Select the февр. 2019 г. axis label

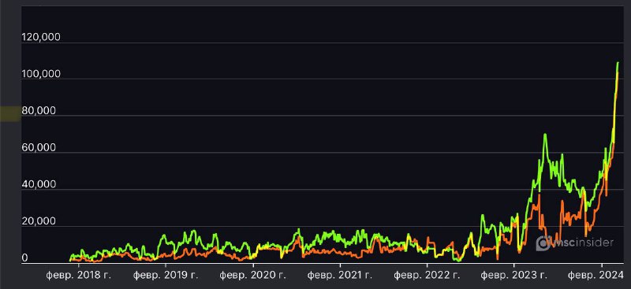click(166, 276)
